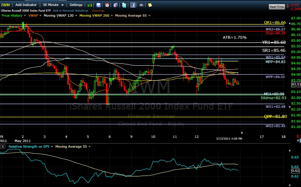This screenshot has height=187, width=301.
Task: Click the 5/13/2011 4:00 PM timestamp
Action: coord(229,138)
